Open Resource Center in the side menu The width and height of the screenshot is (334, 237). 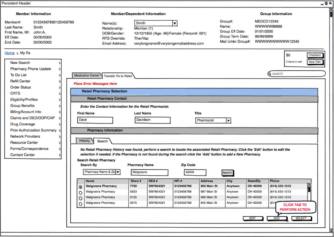pyautogui.click(x=24, y=143)
